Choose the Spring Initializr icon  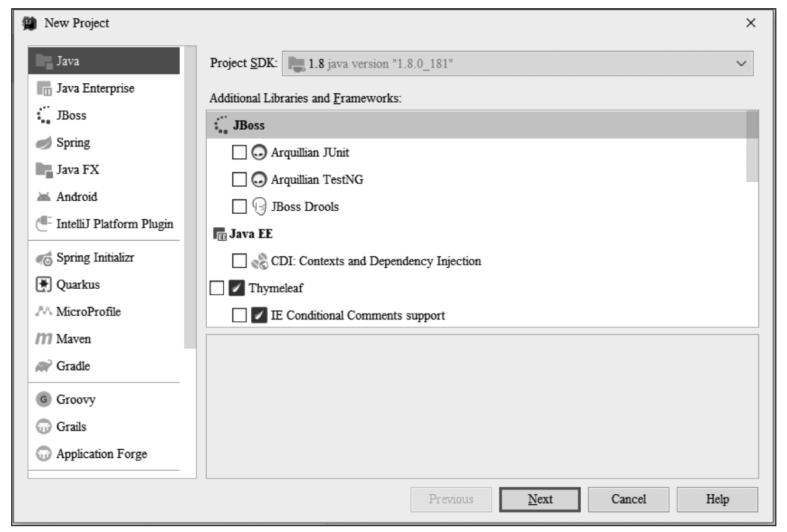[44, 258]
